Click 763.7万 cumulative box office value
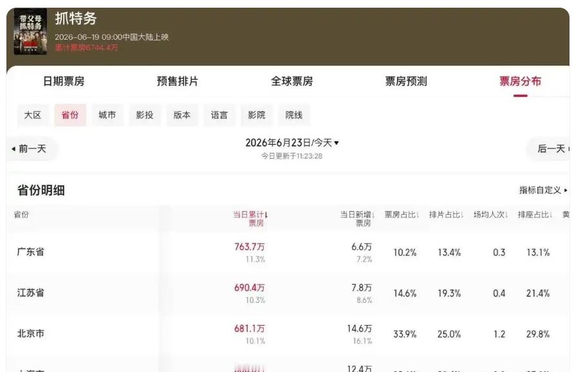 tap(250, 247)
